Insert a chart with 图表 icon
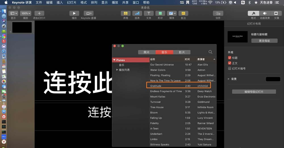Screen dimensions: 284x148 (x=137, y=13)
